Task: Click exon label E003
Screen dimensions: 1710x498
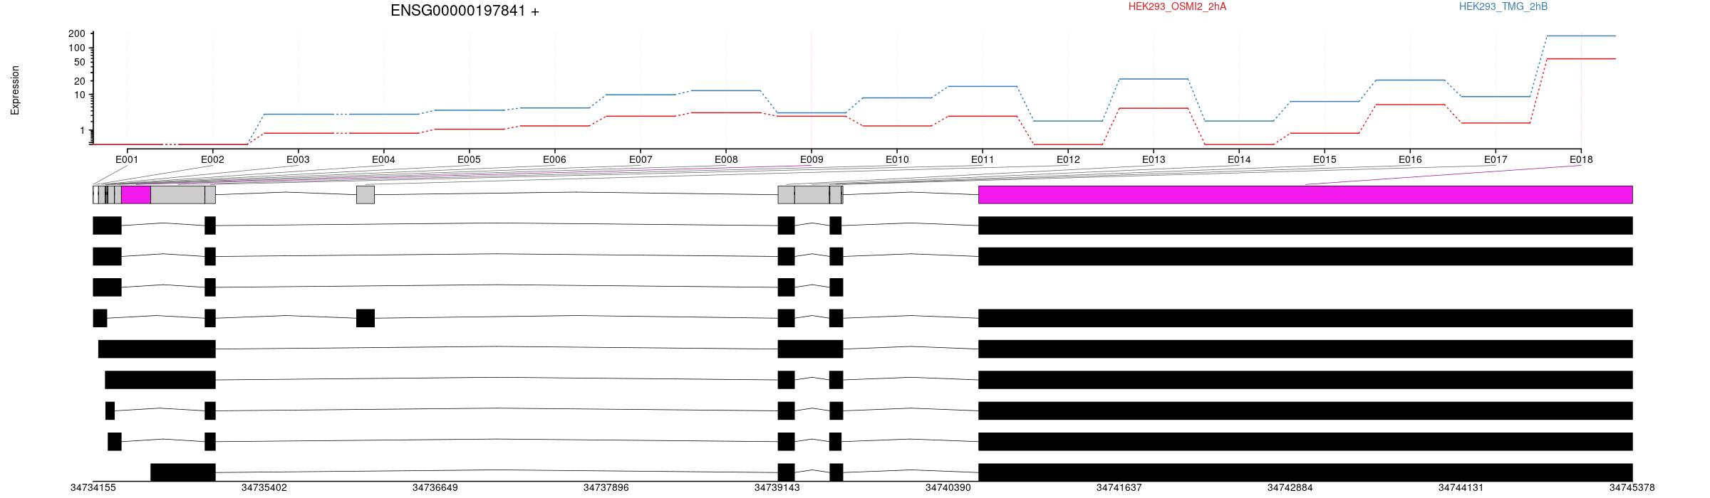Action: 298,160
